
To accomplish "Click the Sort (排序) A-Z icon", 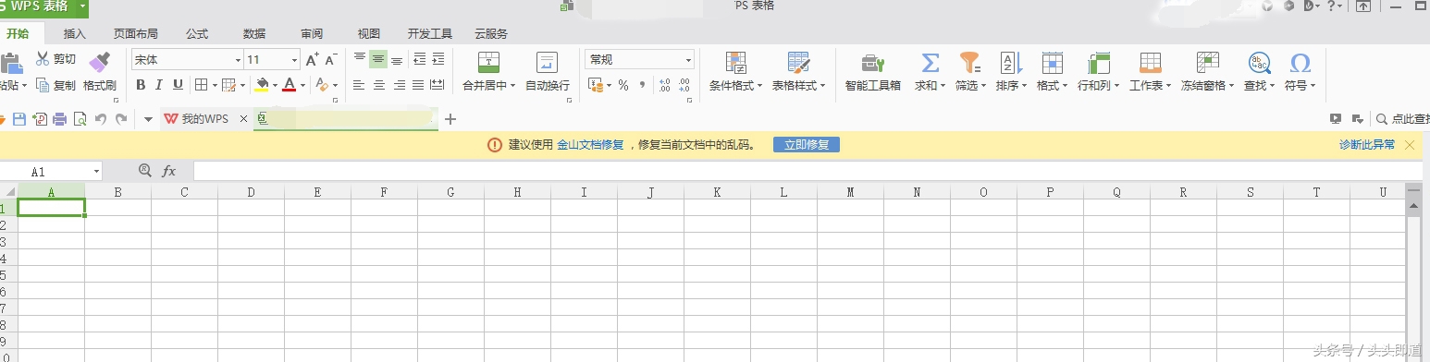I will tap(1010, 63).
